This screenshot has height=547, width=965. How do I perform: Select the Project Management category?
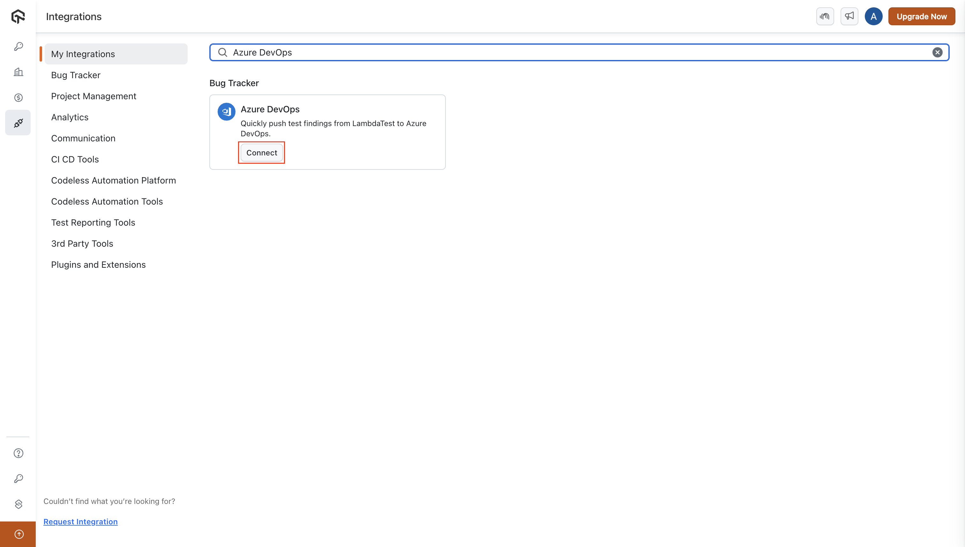94,96
